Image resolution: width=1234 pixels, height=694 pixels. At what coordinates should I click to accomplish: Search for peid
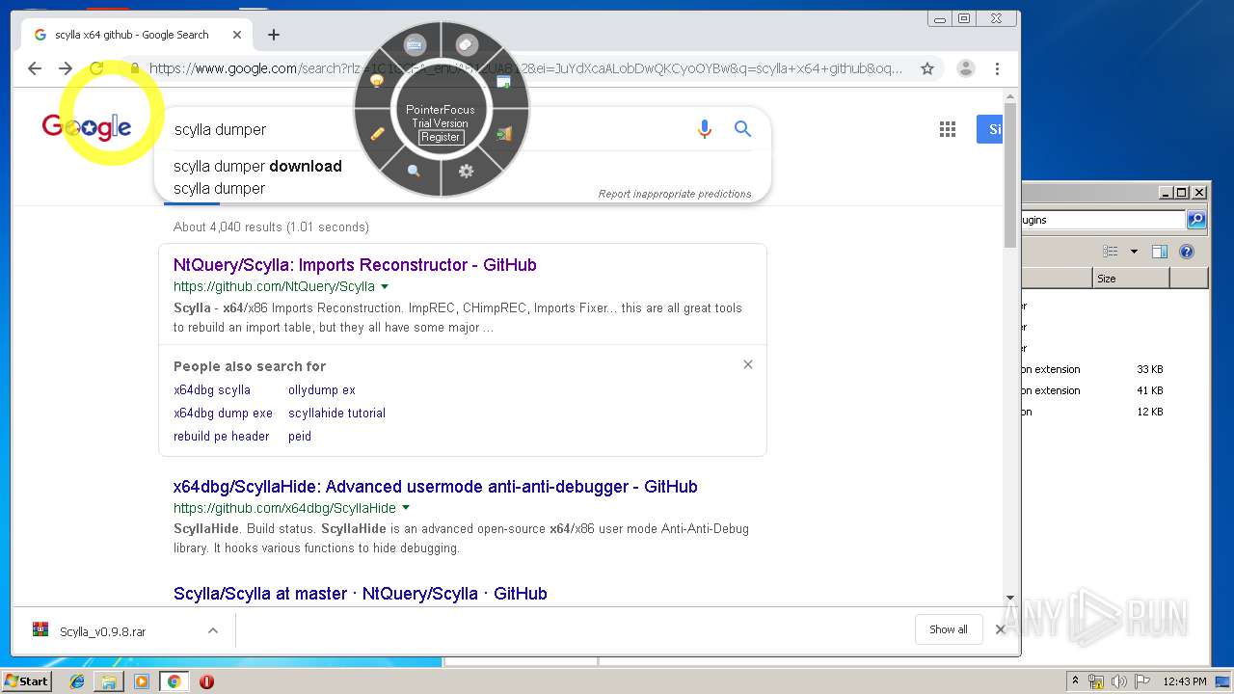(300, 436)
